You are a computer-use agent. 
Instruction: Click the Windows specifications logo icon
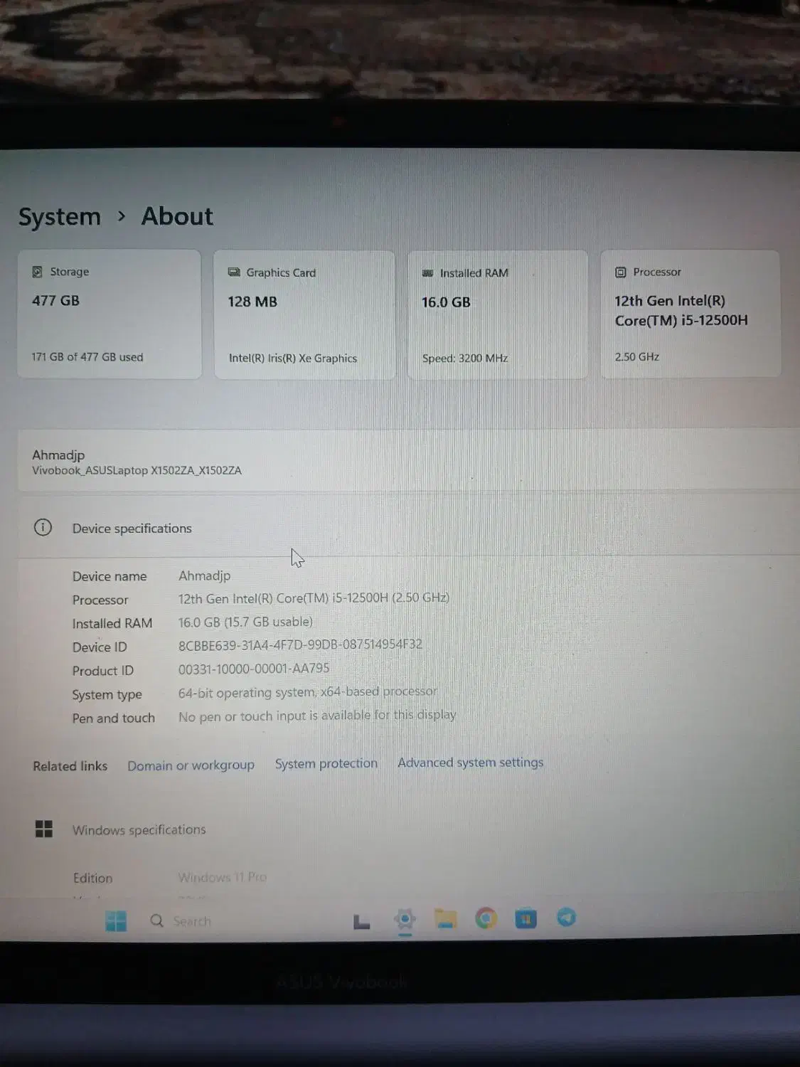point(43,829)
